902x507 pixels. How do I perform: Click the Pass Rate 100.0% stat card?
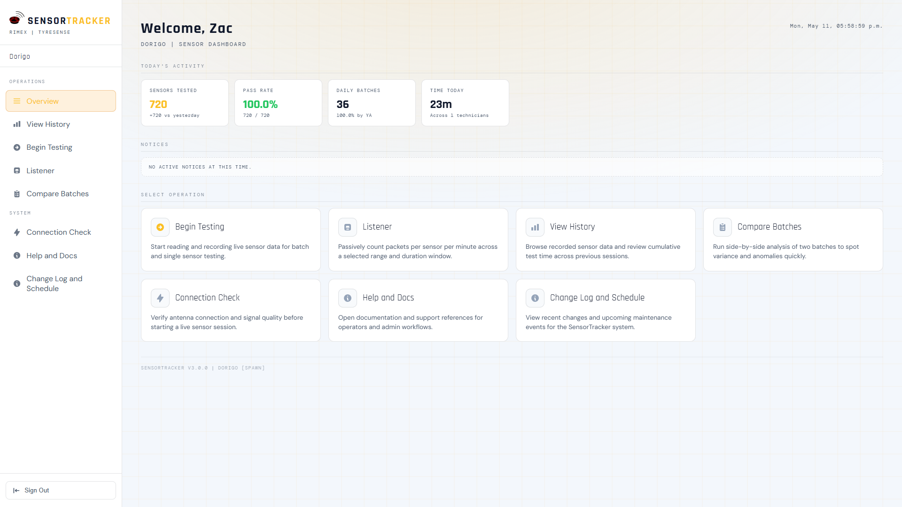point(278,103)
